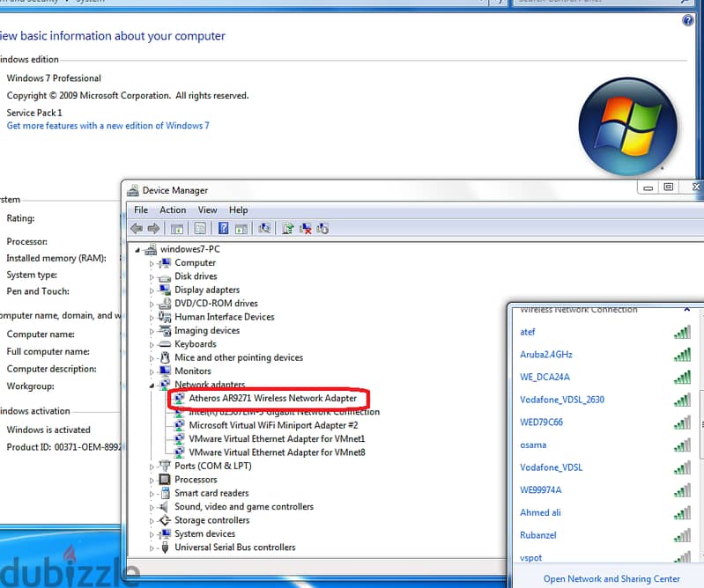Viewport: 704px width, 588px height.
Task: Click the Disable device toolbar icon
Action: (322, 228)
